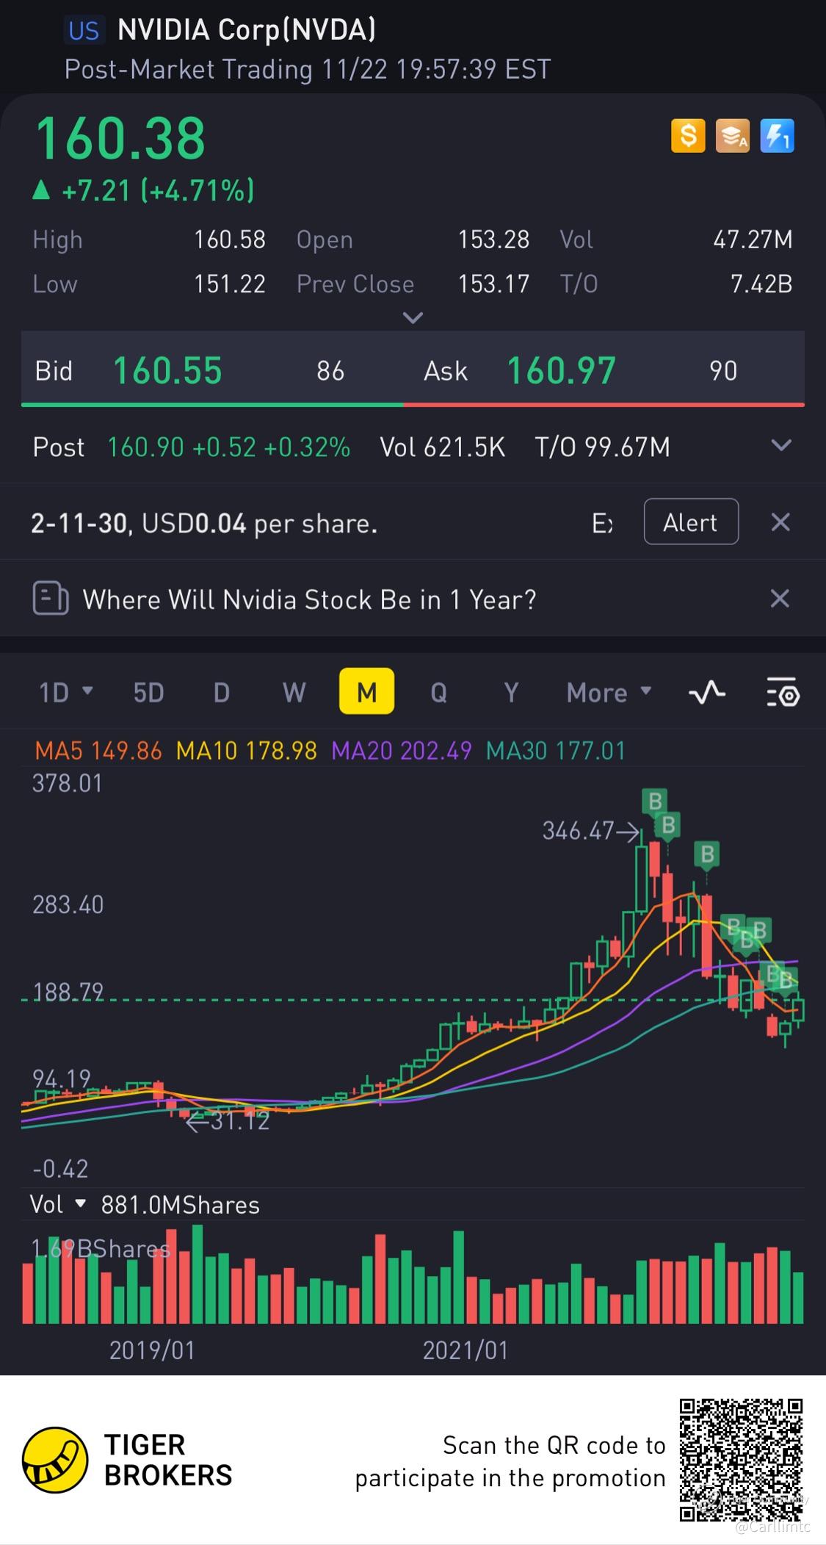Switch chart to 5D view
Screen dimensions: 826x1545
pyautogui.click(x=148, y=692)
